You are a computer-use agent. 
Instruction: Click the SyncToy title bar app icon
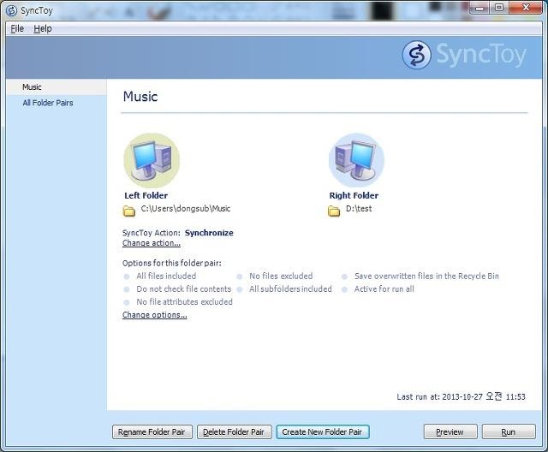click(11, 11)
